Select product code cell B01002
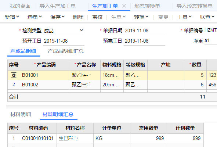The height and width of the screenshot is (147, 217). [45, 85]
